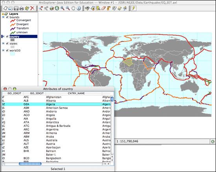Click the country layer gray color swatch
The height and width of the screenshot is (172, 216).
(13, 40)
